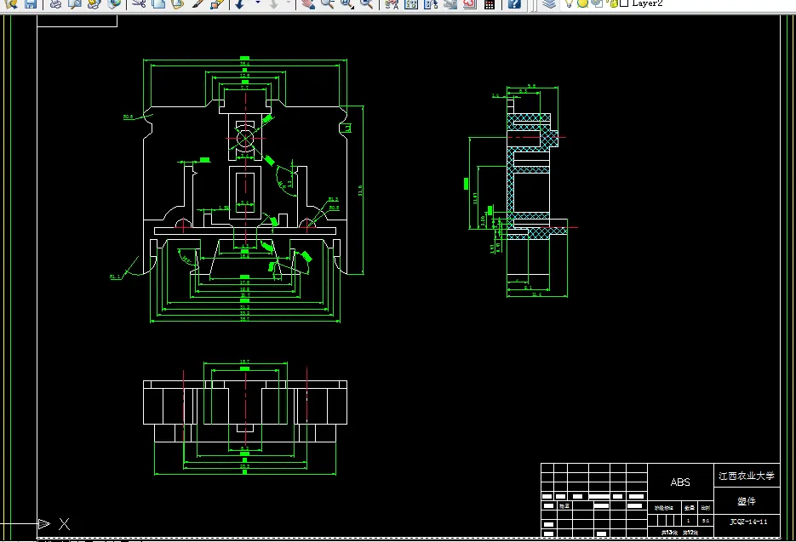Select the 塑件 part name text

747,501
